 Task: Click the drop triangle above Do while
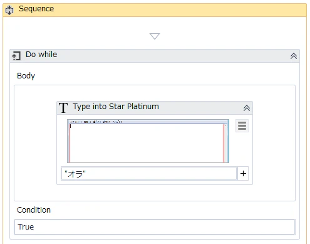155,36
